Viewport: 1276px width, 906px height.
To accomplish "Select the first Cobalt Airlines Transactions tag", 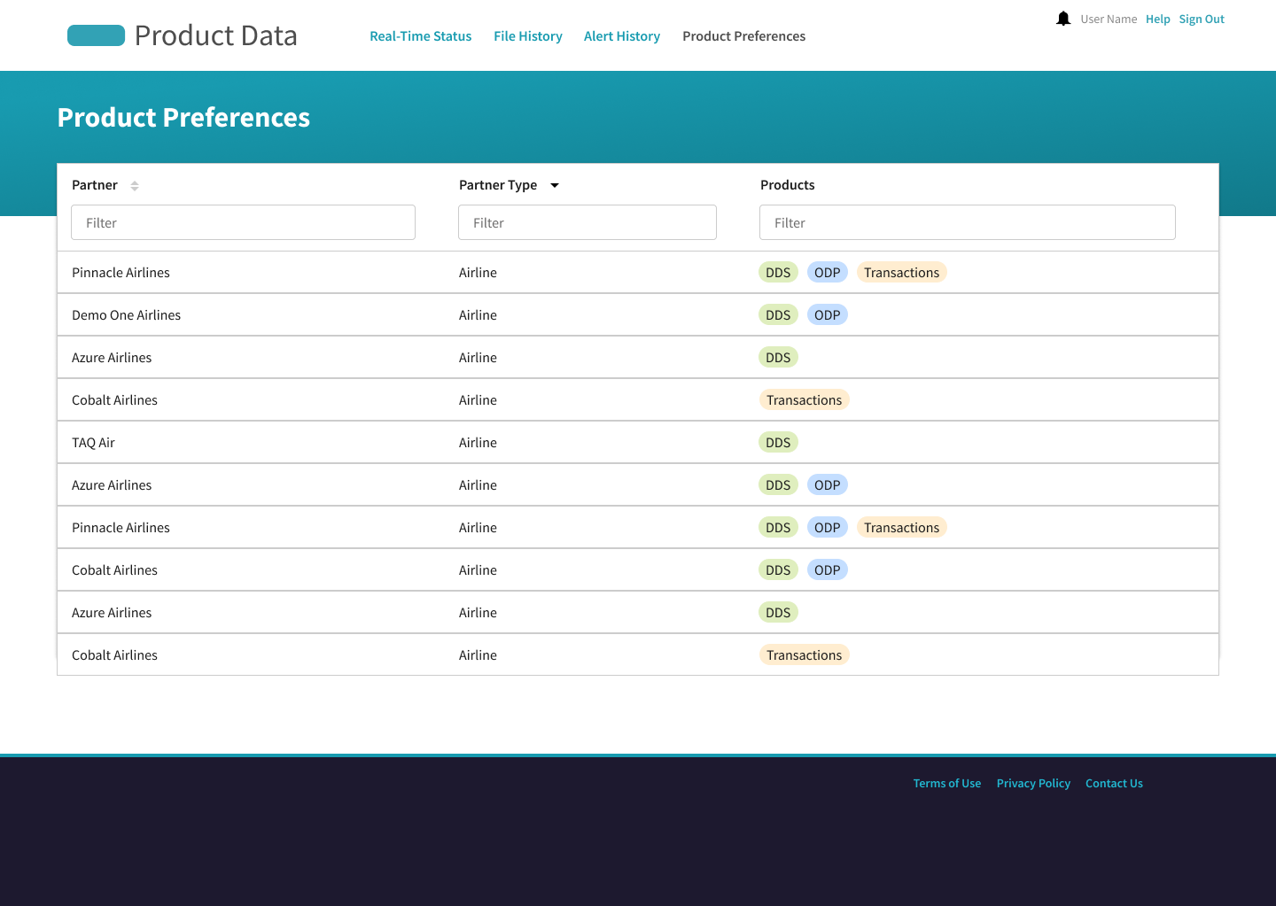I will (804, 400).
